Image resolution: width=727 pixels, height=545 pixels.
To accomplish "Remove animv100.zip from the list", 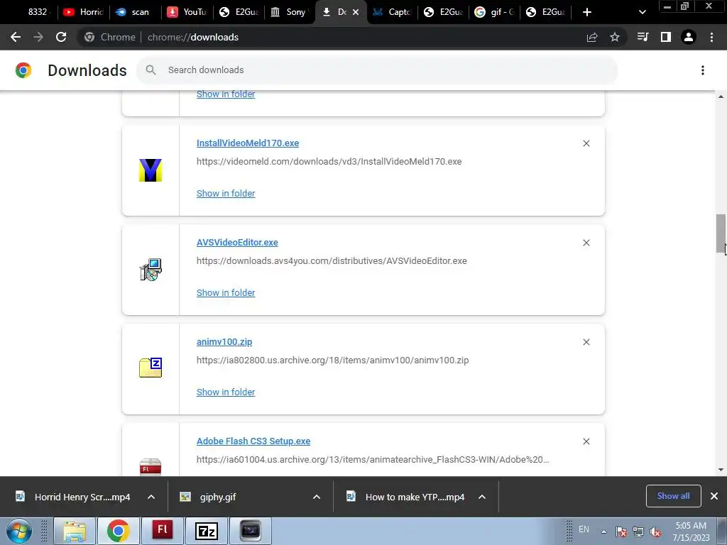I will coord(586,342).
